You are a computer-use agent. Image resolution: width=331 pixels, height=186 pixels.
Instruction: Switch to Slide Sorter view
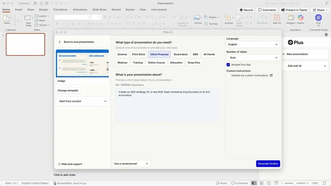261,183
